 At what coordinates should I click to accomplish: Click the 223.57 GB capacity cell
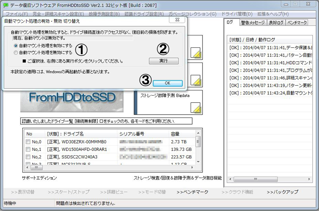[x=181, y=157]
